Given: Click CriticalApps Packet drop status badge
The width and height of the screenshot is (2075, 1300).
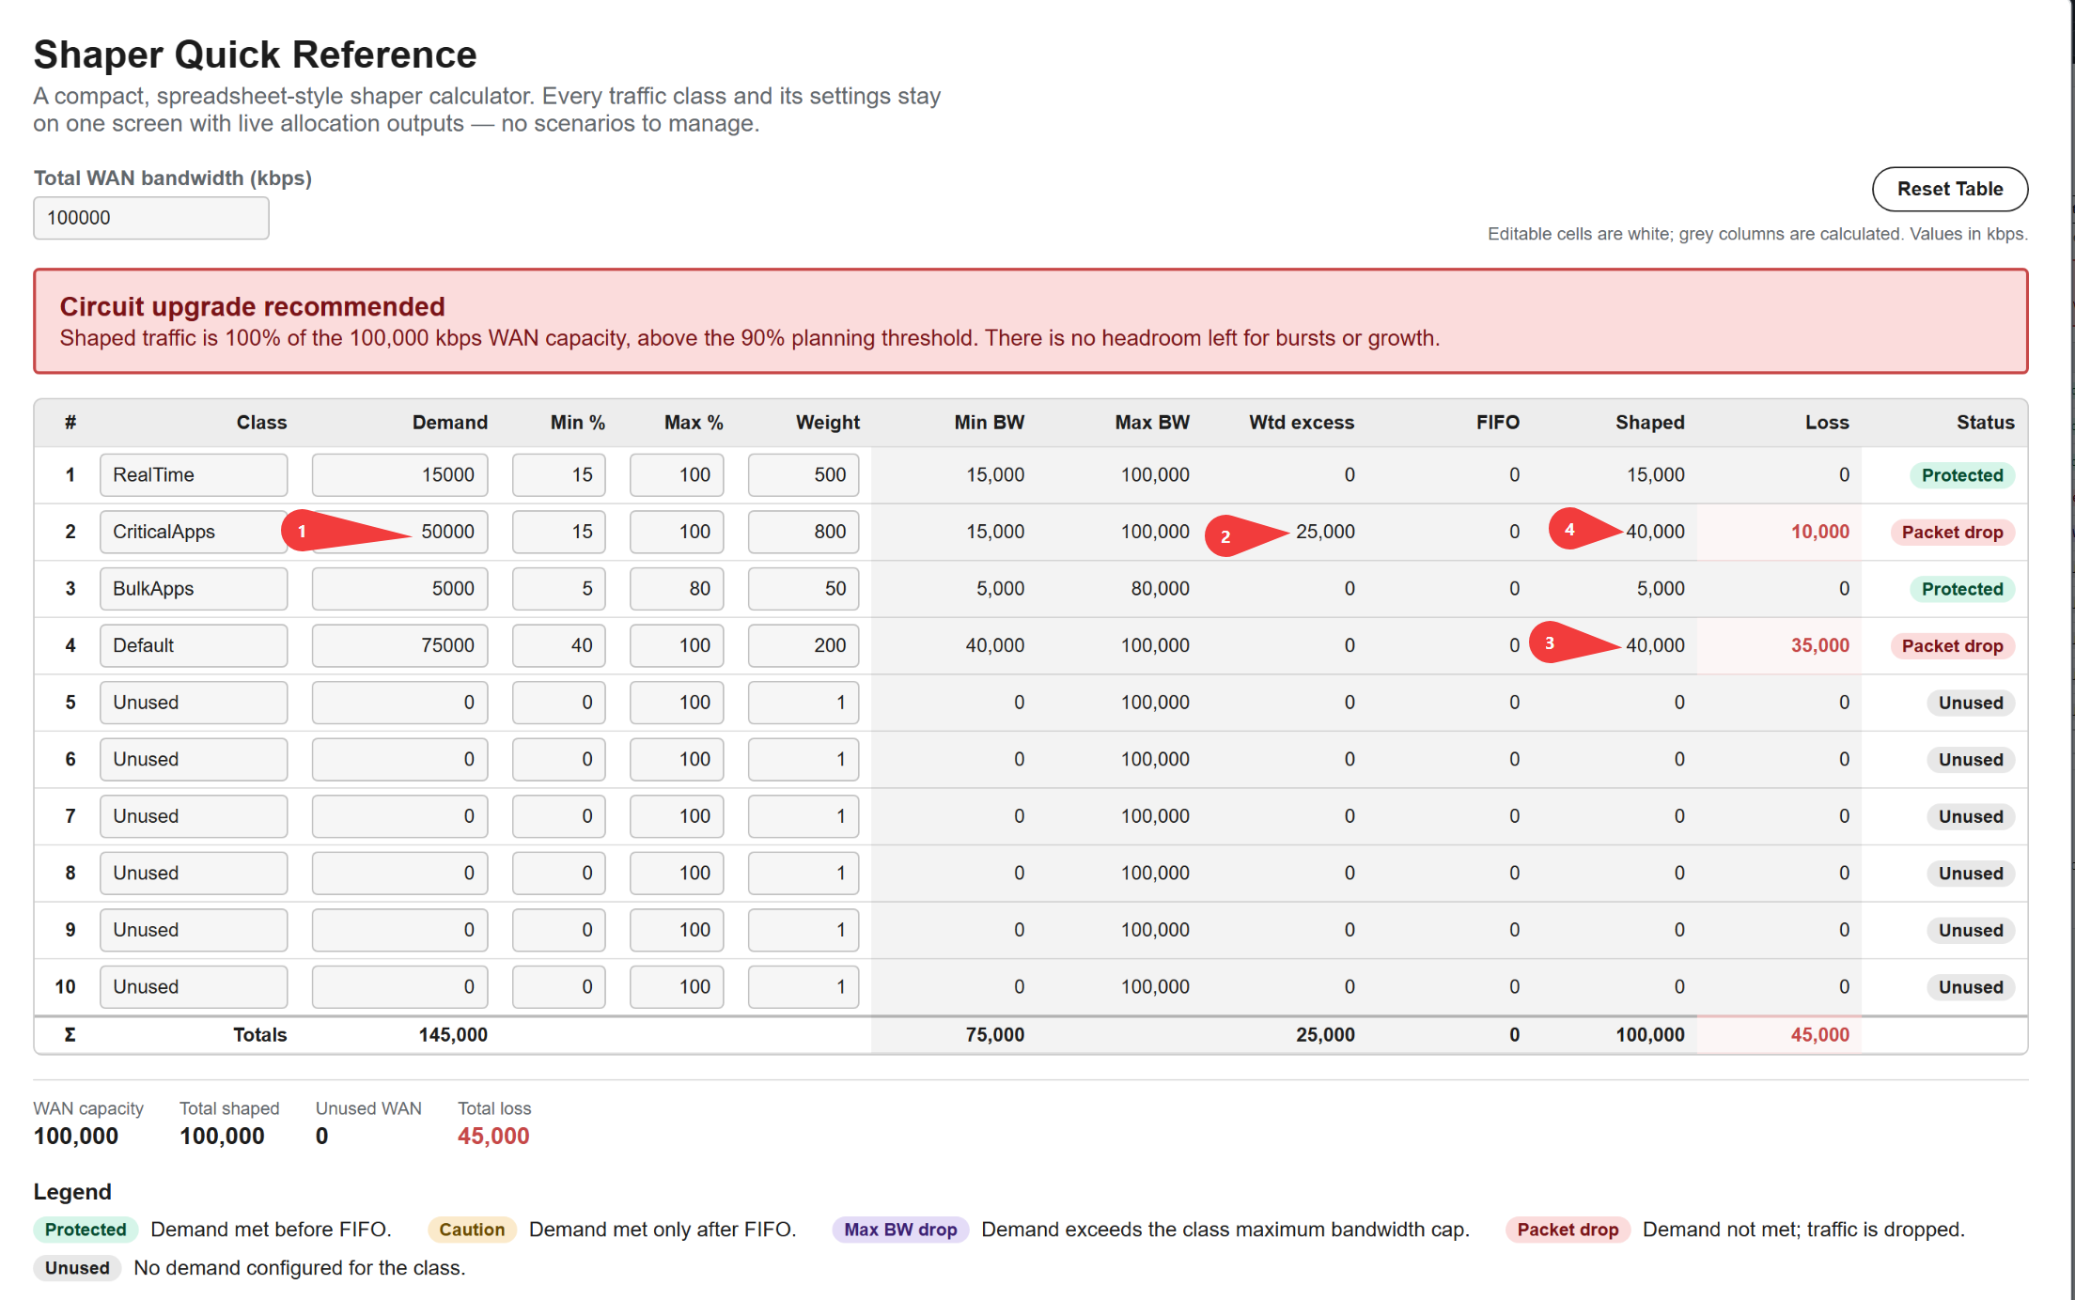Looking at the screenshot, I should click(x=1952, y=533).
